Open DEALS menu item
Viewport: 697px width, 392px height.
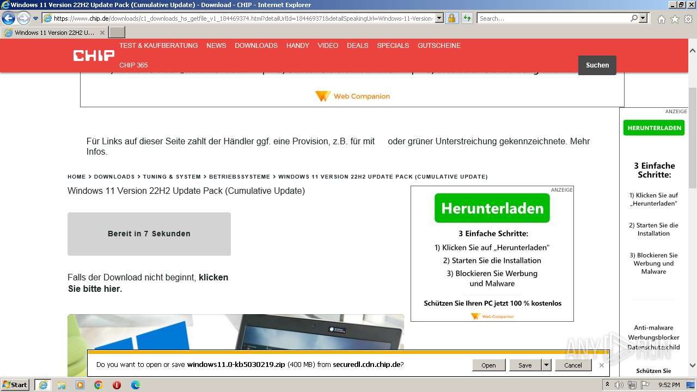(x=358, y=46)
